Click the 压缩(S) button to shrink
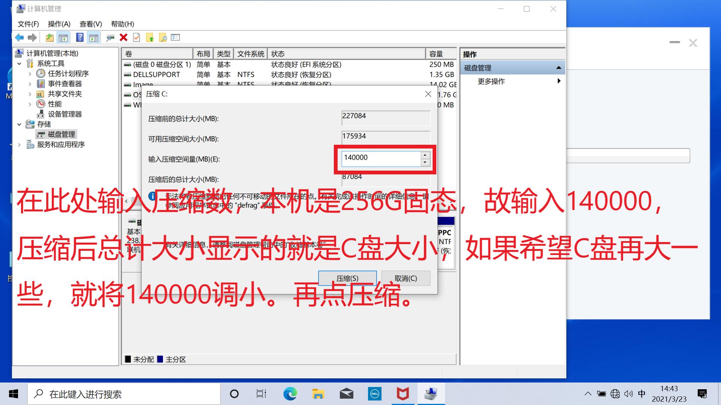This screenshot has width=721, height=405. click(347, 278)
